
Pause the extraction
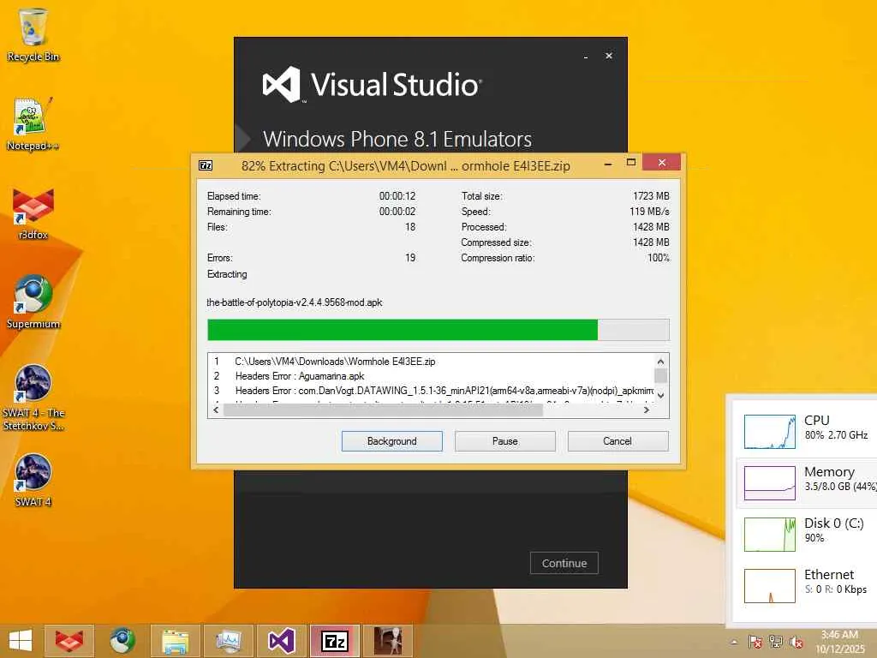505,441
